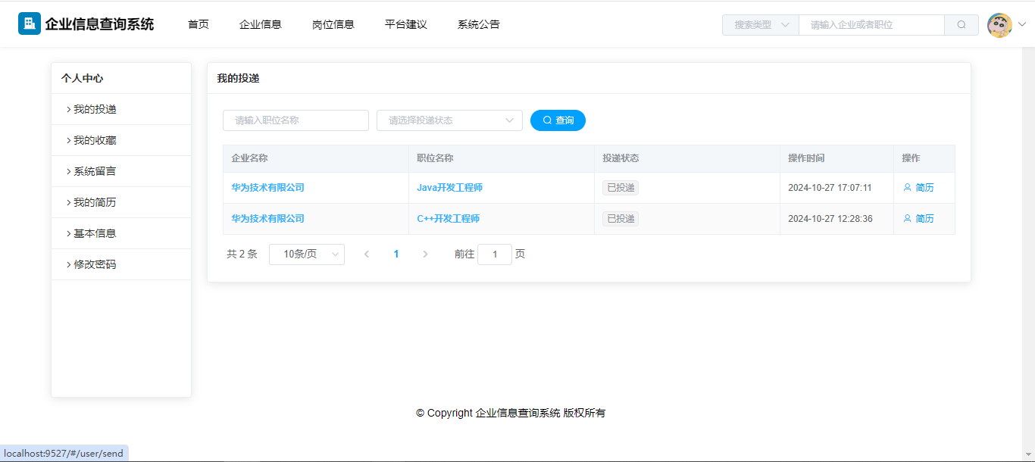Open the 请选择投递状态 dropdown
The width and height of the screenshot is (1035, 462).
coord(449,120)
